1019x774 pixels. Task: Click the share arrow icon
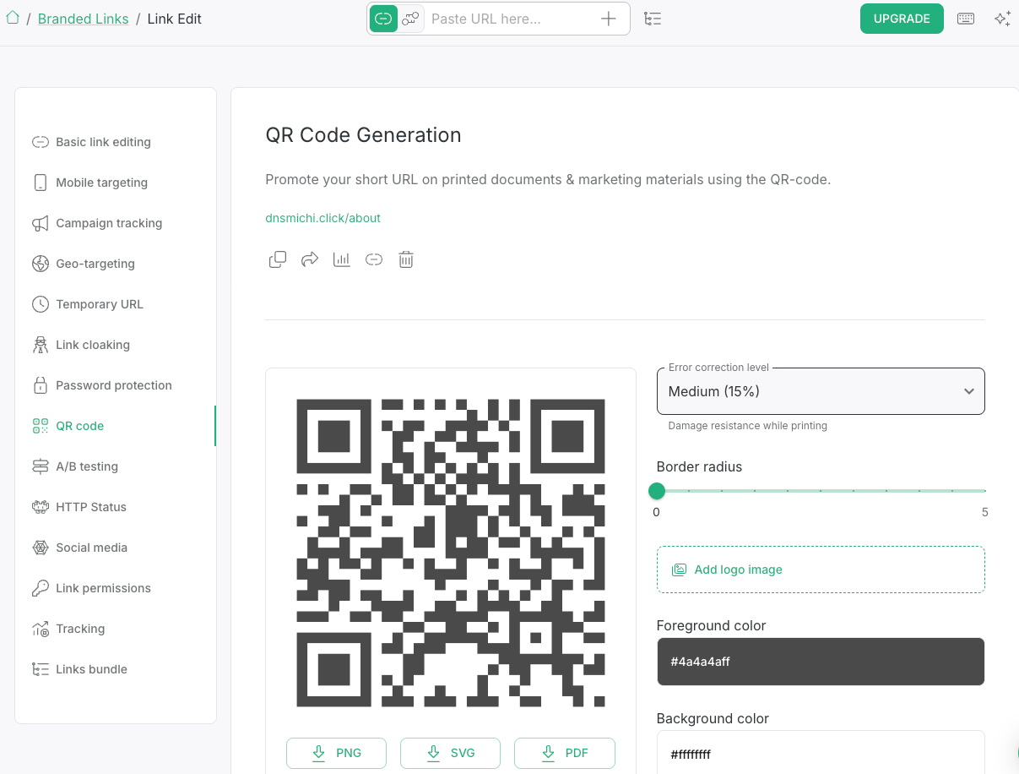pyautogui.click(x=310, y=259)
